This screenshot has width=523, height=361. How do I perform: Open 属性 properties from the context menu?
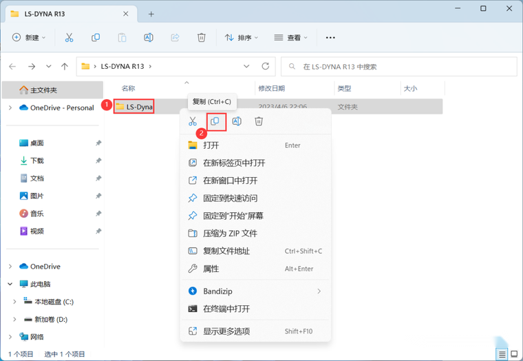tap(256, 269)
